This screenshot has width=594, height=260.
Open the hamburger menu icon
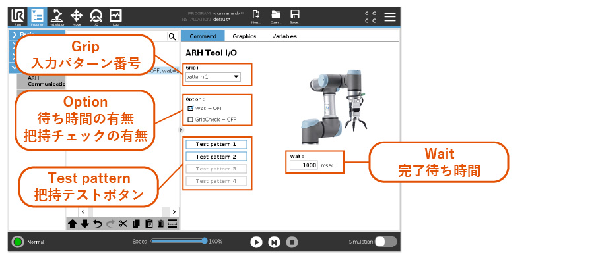(x=390, y=16)
